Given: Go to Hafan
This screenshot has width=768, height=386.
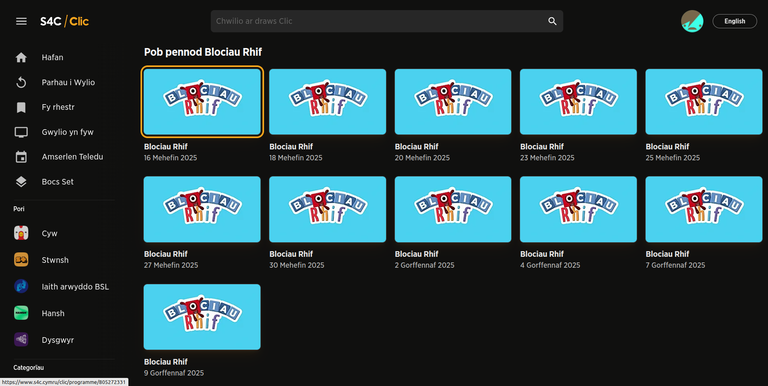Looking at the screenshot, I should point(52,57).
